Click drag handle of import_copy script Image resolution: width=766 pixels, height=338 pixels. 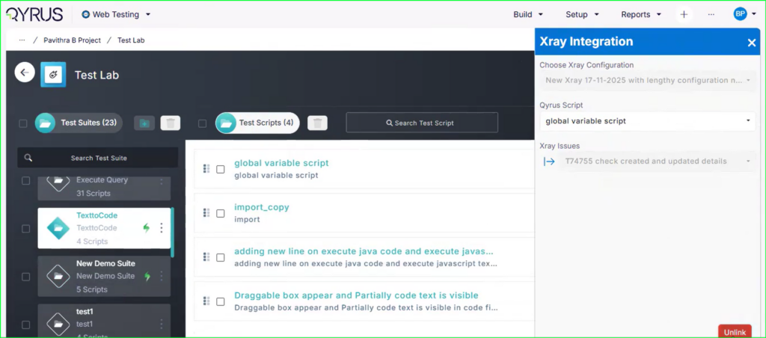206,212
